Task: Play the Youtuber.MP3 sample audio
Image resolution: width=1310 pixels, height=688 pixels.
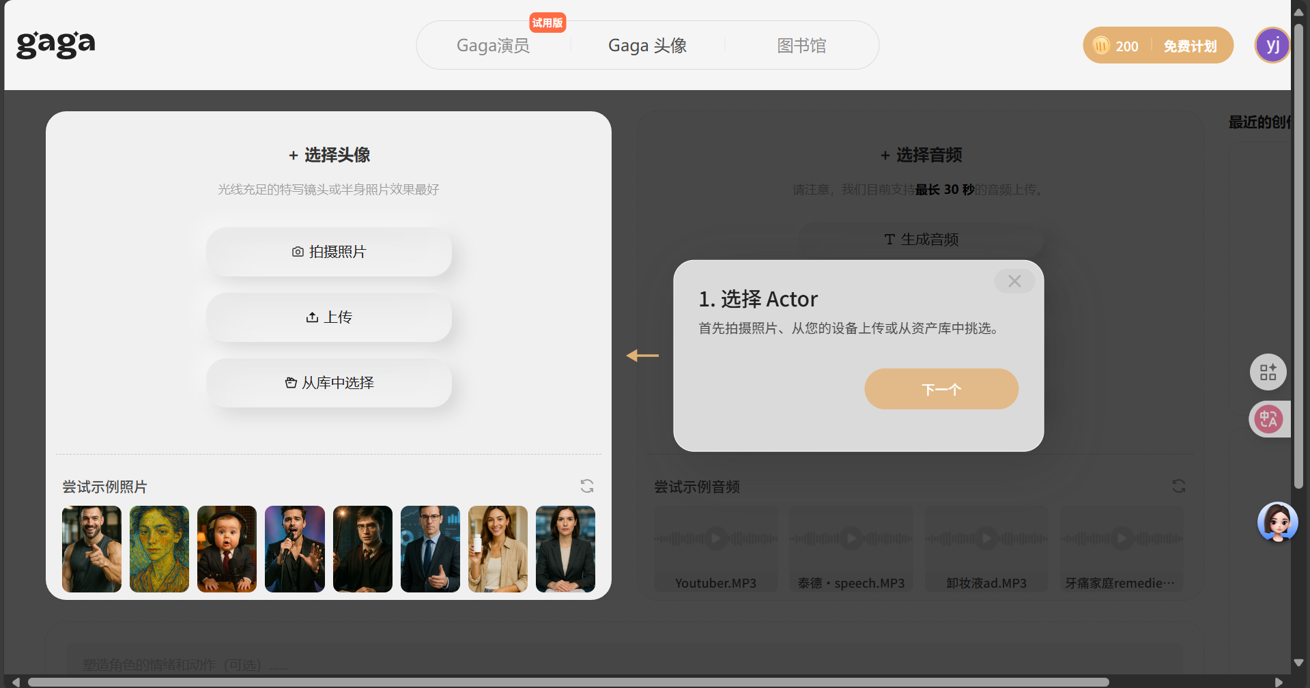Action: pos(715,538)
